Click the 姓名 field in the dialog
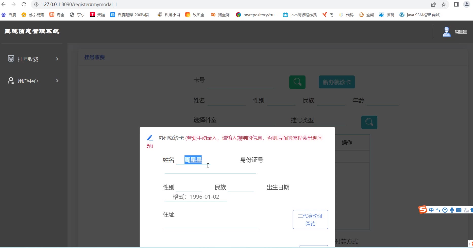The height and width of the screenshot is (248, 473). (x=193, y=160)
